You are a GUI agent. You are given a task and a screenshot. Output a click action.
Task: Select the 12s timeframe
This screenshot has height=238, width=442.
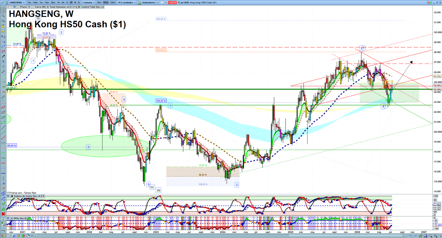[x=29, y=2]
